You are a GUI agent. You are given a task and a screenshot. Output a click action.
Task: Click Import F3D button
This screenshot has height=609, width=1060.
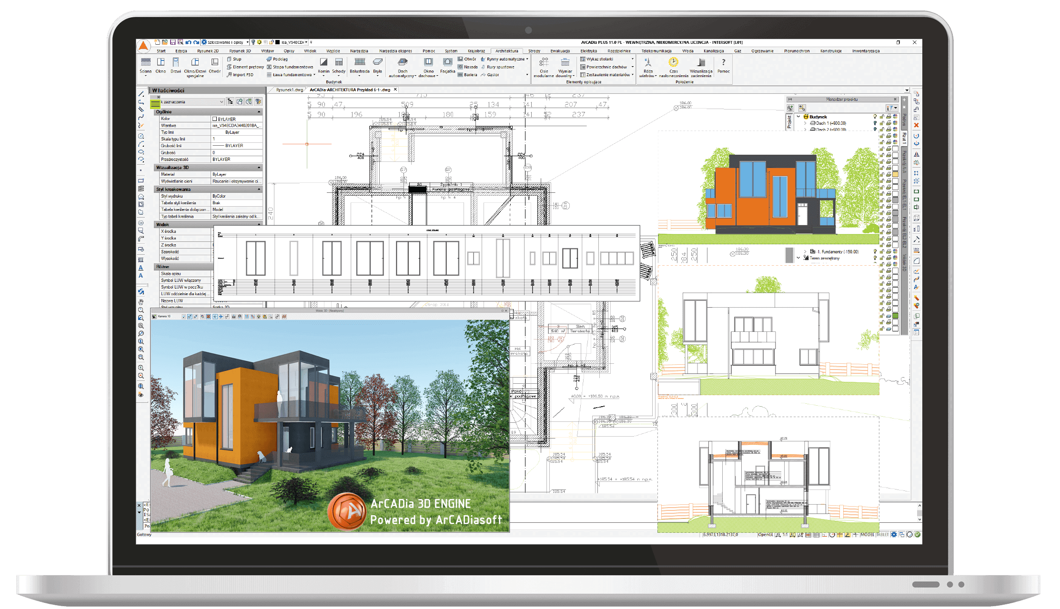tap(240, 75)
